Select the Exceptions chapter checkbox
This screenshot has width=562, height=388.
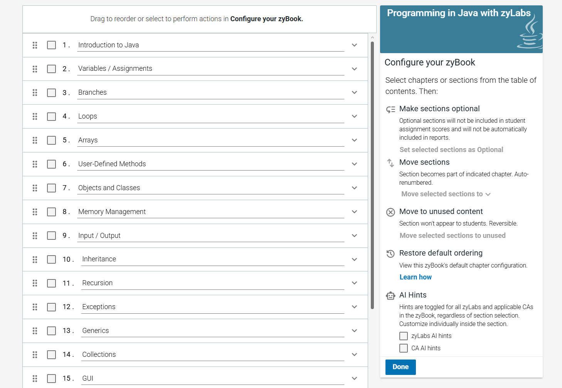[51, 307]
